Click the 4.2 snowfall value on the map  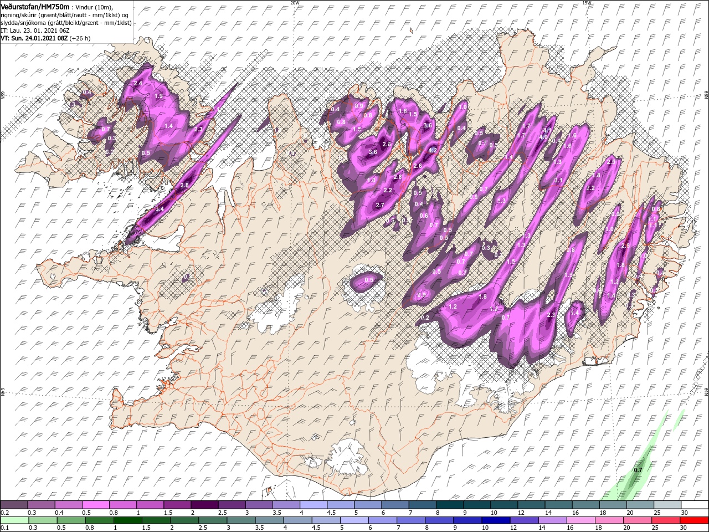[433, 150]
